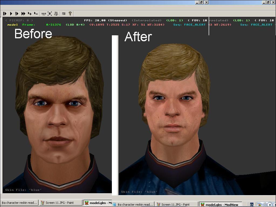Image resolution: width=276 pixels, height=207 pixels.
Task: Step back with the arrow-minus frame icon
Action: click(36, 13)
